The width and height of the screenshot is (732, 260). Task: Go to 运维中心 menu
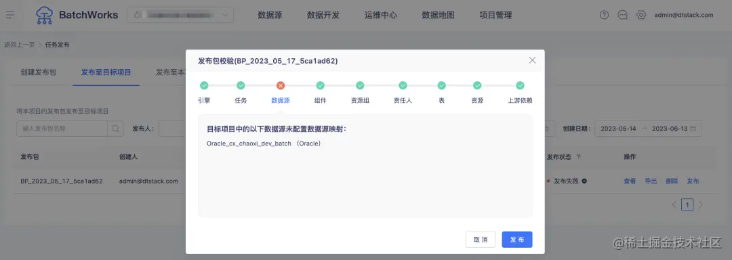[x=380, y=15]
